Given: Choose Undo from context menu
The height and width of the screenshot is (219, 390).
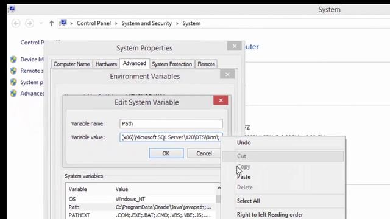Looking at the screenshot, I should click(x=283, y=142).
